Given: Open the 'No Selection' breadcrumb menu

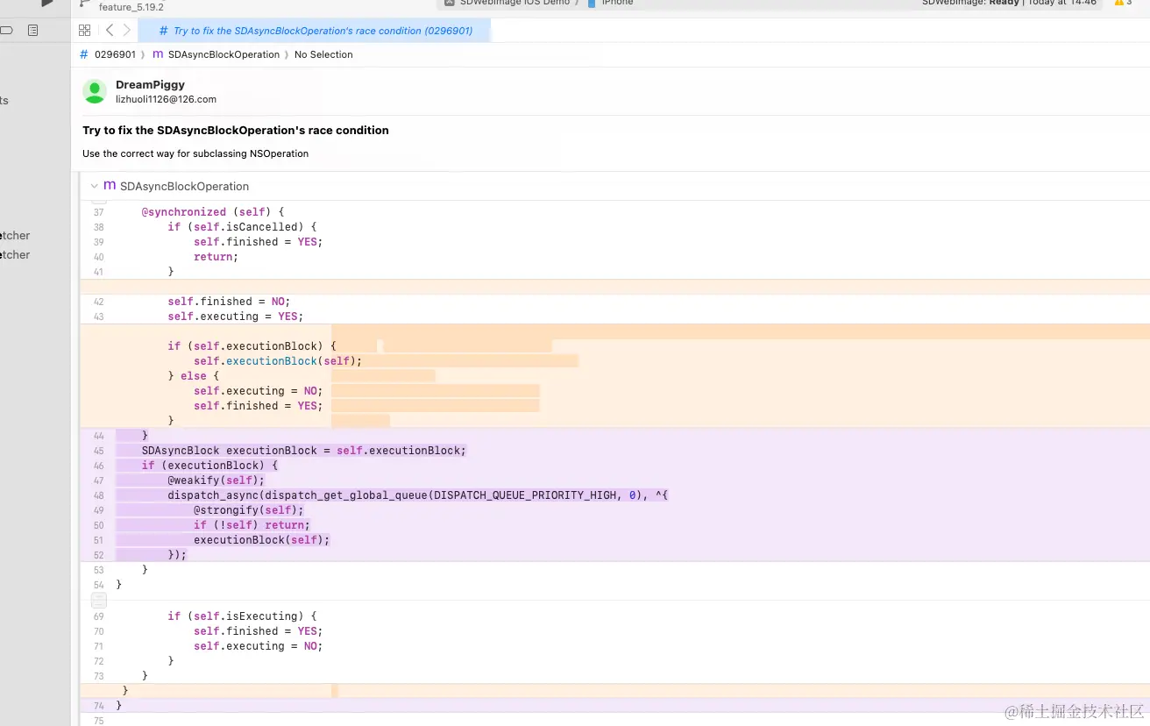Looking at the screenshot, I should [323, 54].
